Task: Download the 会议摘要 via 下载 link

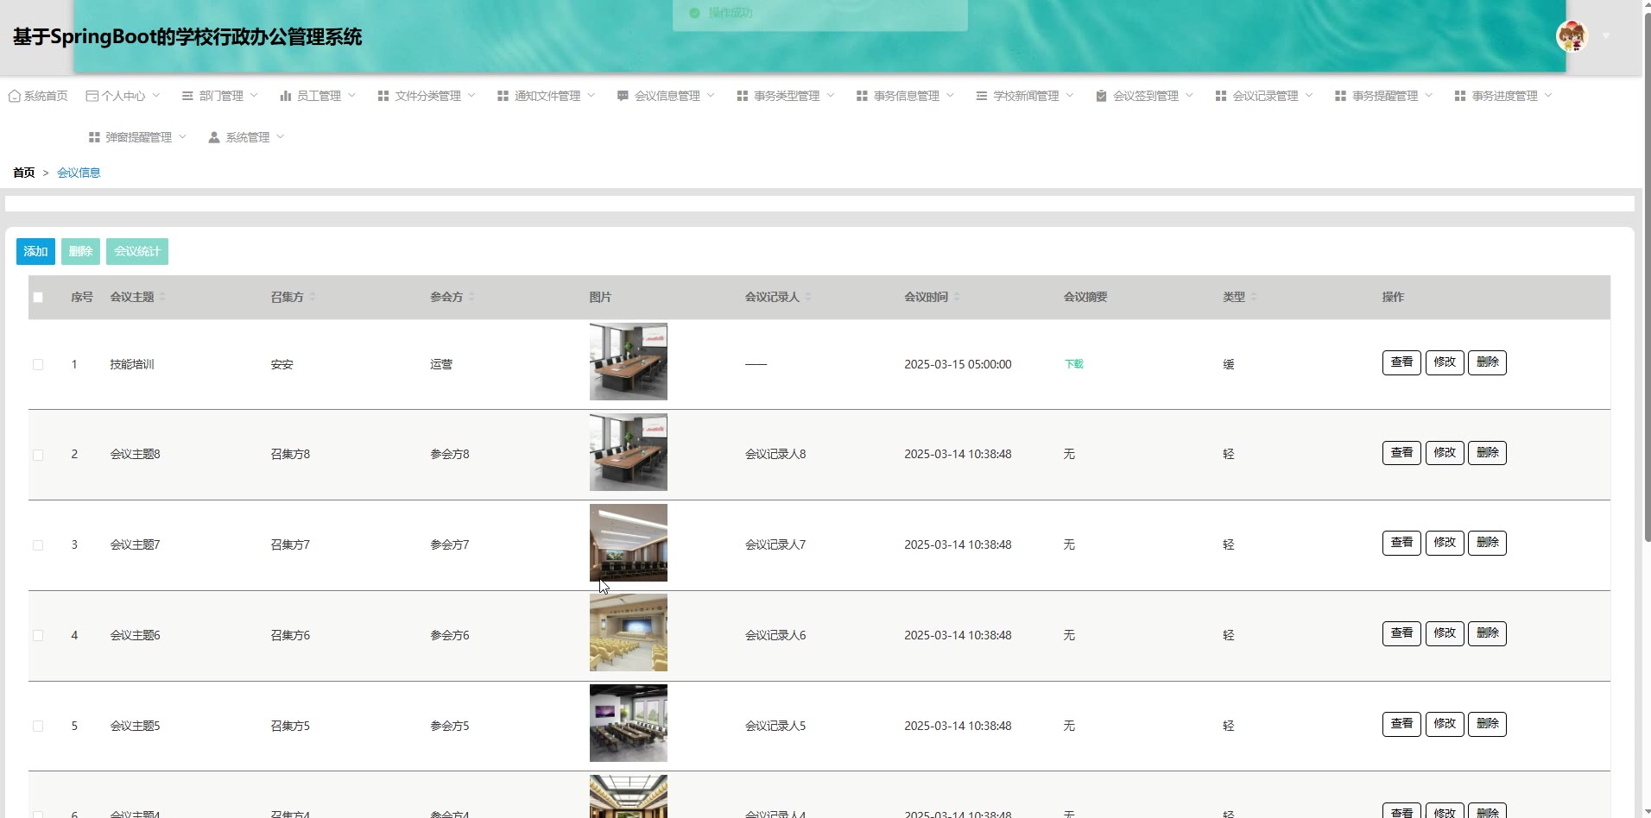Action: 1073,364
